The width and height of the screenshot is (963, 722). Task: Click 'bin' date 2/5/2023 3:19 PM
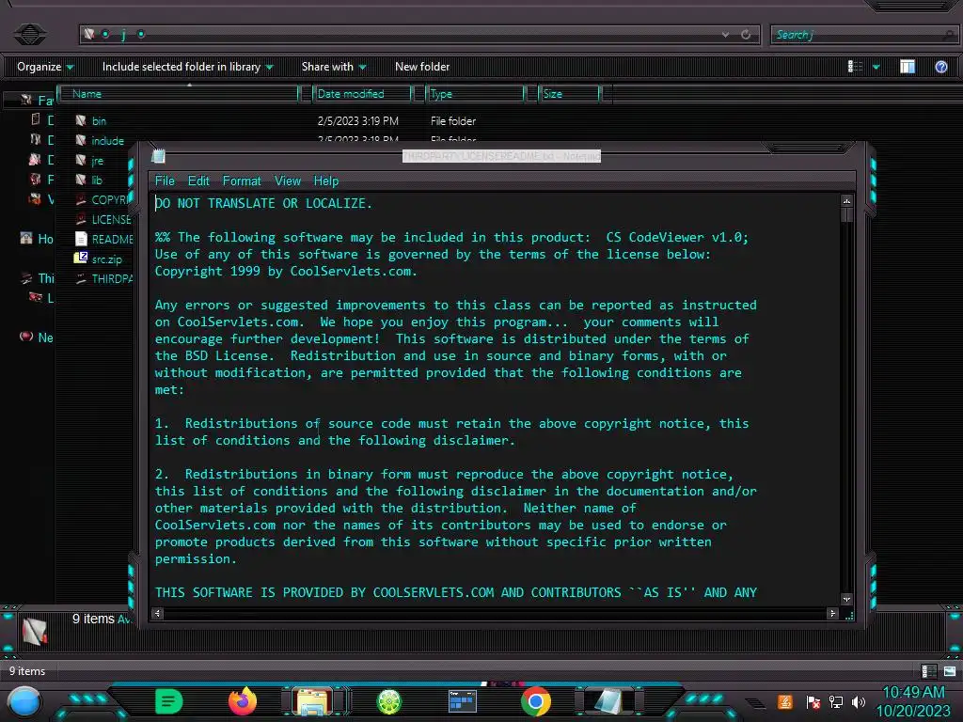pos(358,121)
